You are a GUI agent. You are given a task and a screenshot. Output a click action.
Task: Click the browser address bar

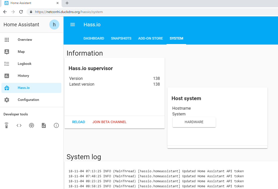[150, 12]
